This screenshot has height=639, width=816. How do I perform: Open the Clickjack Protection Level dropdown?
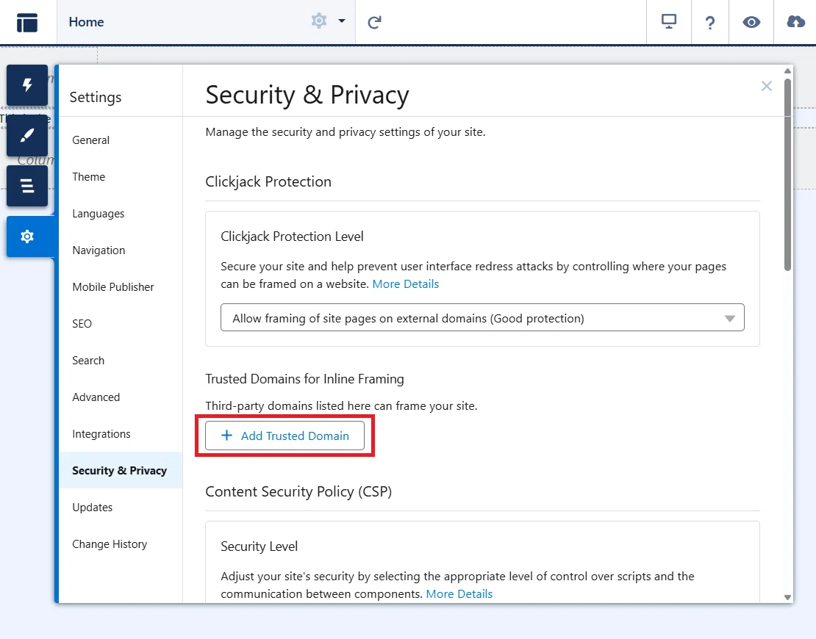pos(482,318)
